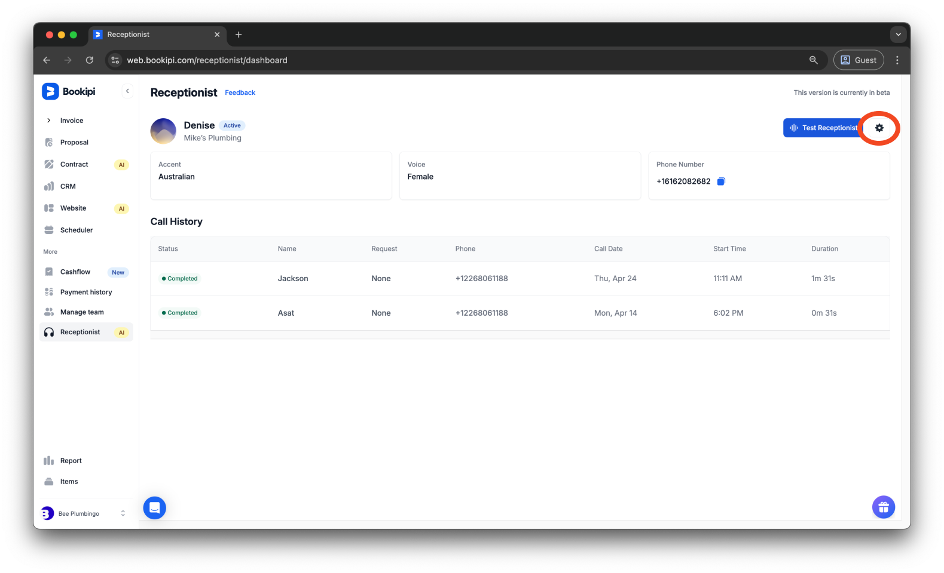This screenshot has width=944, height=573.
Task: Click the Scheduler calendar icon
Action: pyautogui.click(x=49, y=230)
